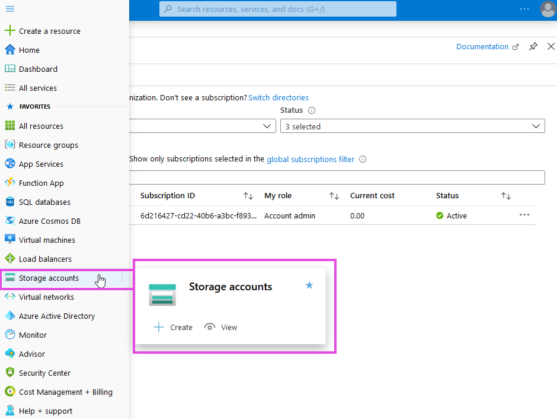This screenshot has height=419, width=557.
Task: Click the Storage accounts popup title
Action: [231, 287]
